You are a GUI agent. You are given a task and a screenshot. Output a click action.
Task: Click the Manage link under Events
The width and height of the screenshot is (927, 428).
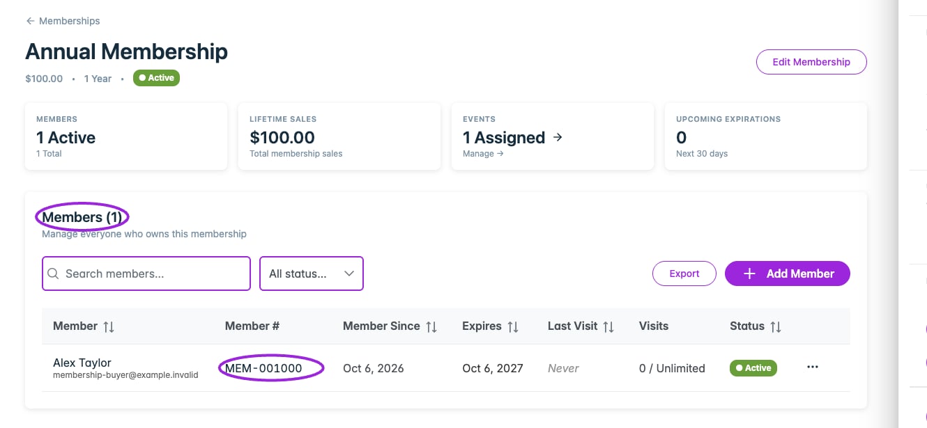pos(483,154)
